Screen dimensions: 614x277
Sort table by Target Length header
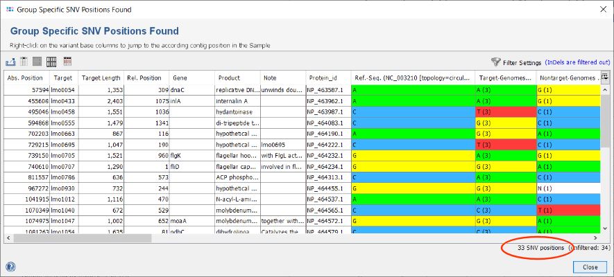(101, 78)
